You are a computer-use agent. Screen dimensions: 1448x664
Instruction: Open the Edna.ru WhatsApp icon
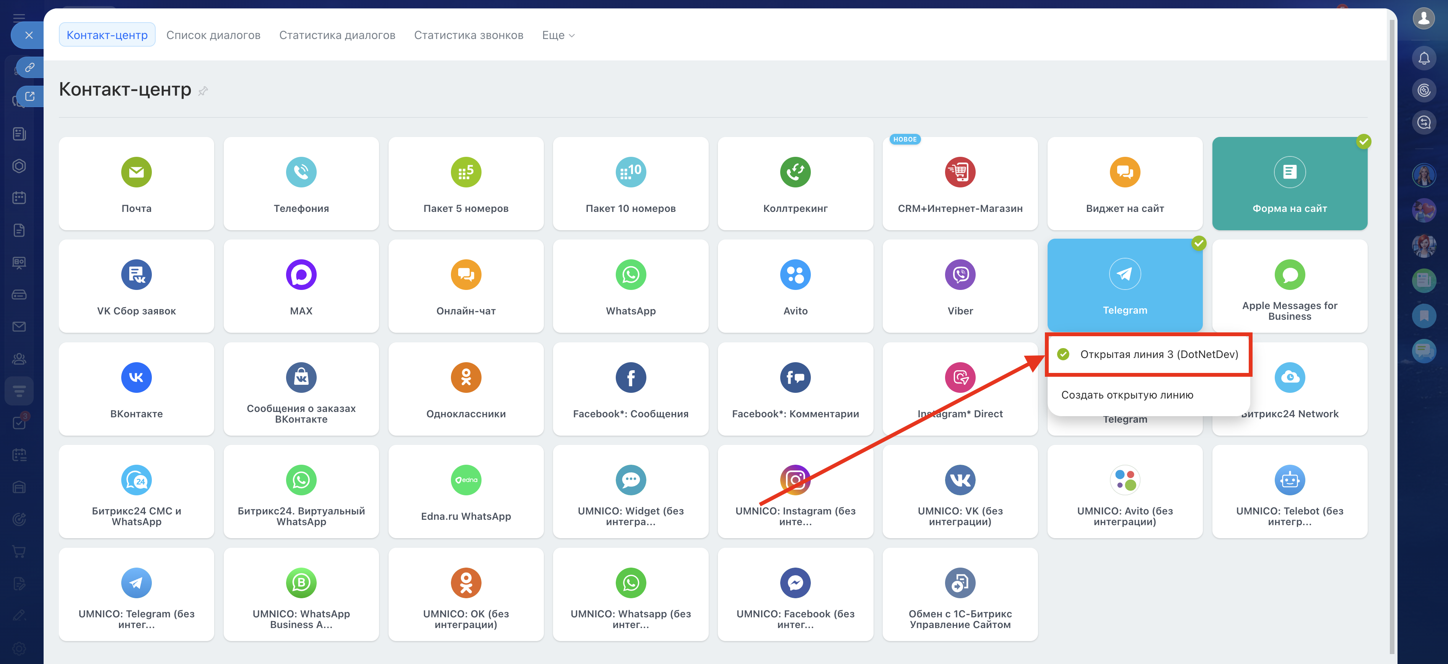coord(465,480)
